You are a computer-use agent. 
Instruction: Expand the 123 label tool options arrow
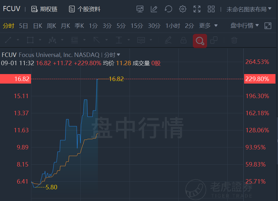[151, 40]
